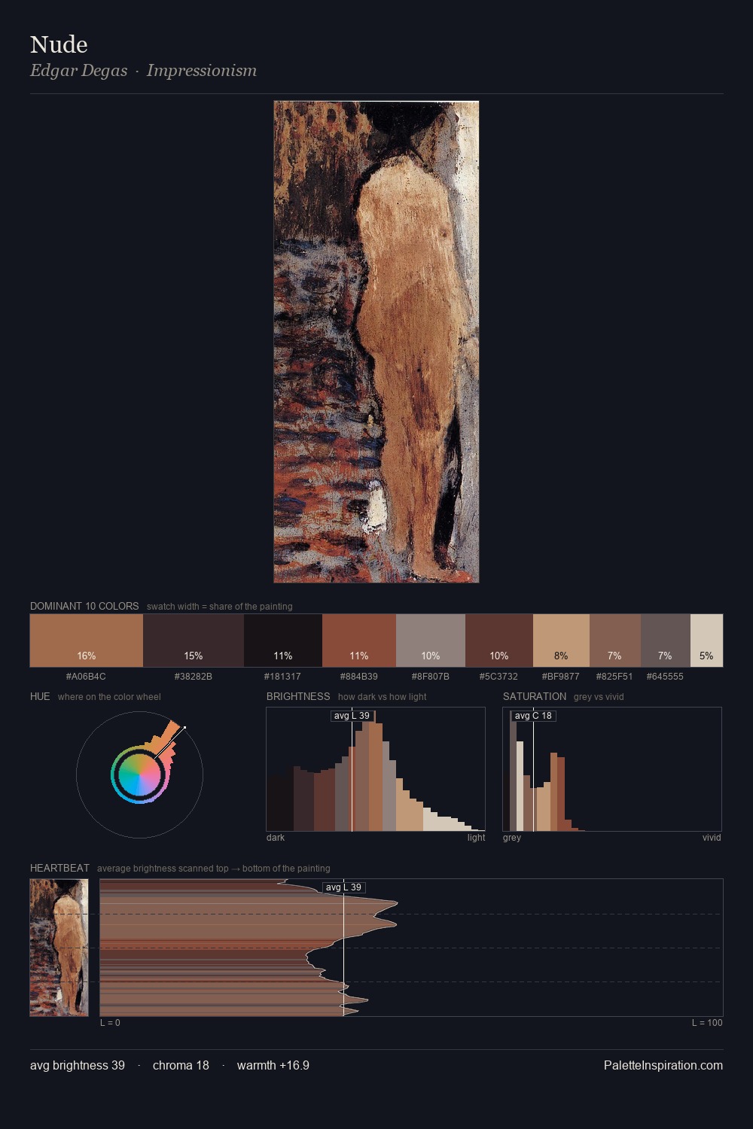Click the 'SATURATION' section heading
This screenshot has height=1129, width=753.
[x=535, y=696]
